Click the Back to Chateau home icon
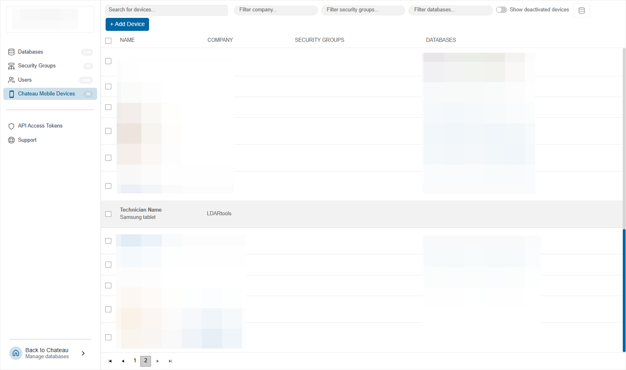 [16, 353]
